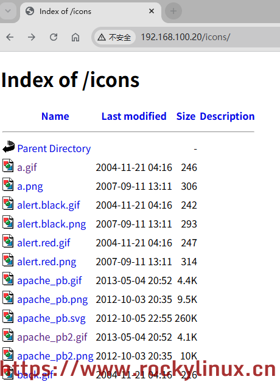The image size is (280, 382).
Task: Click the Index of /icons page heading
Action: pyautogui.click(x=71, y=80)
